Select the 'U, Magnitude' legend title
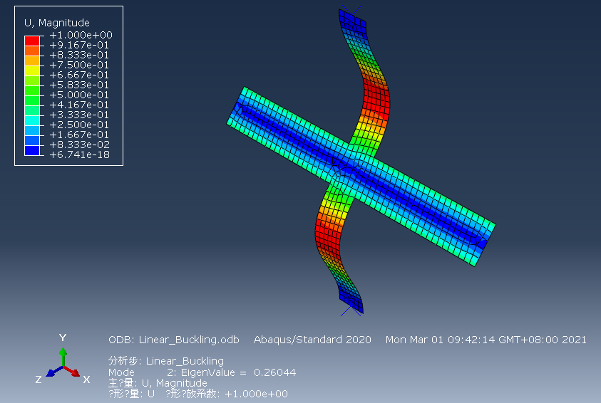The image size is (601, 403). point(57,23)
